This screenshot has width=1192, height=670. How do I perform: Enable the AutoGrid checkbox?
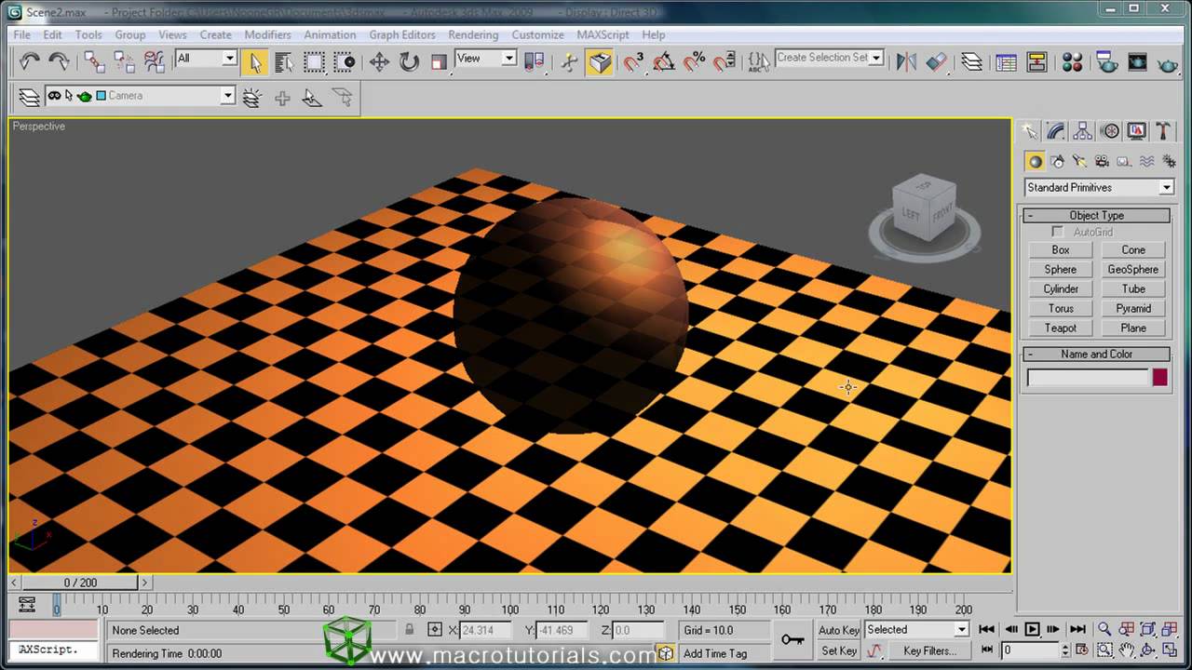pyautogui.click(x=1057, y=232)
